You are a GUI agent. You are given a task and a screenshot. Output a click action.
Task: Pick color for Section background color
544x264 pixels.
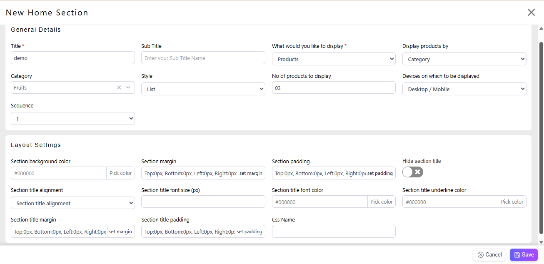tap(120, 173)
